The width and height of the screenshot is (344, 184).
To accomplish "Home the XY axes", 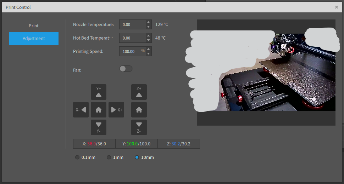I will (x=99, y=110).
